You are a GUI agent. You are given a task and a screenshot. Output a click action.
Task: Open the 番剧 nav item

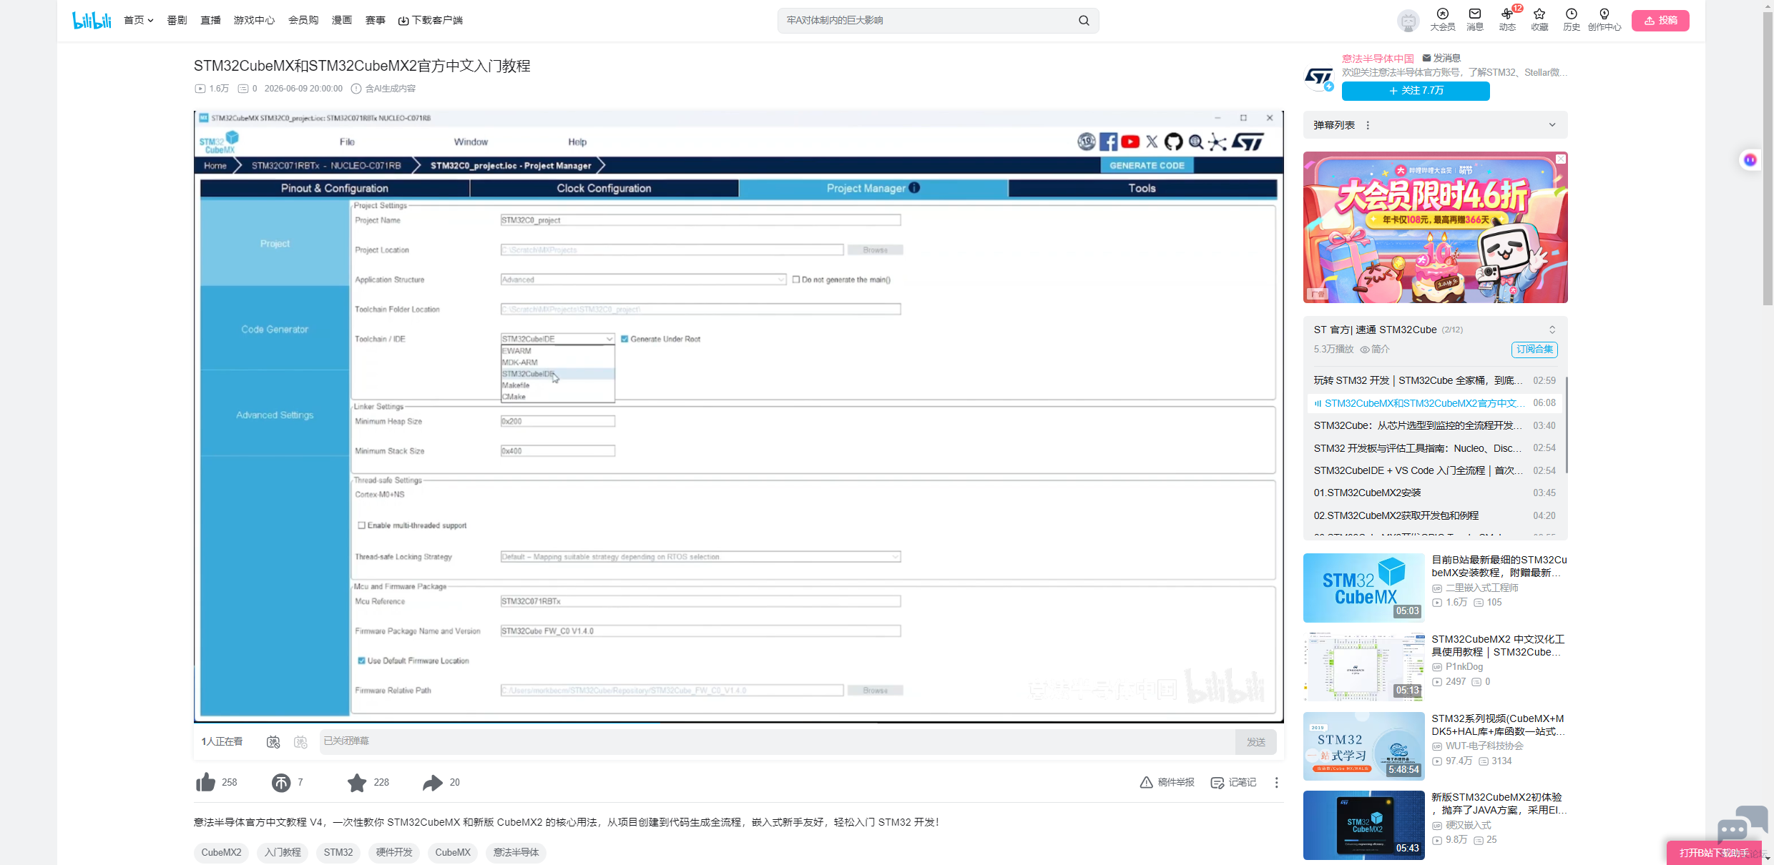(177, 20)
